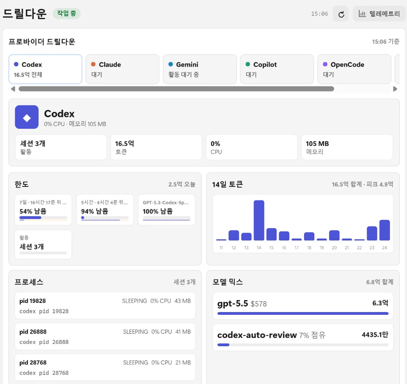Select the pid 26888 process row
This screenshot has width=407, height=384.
tap(105, 337)
